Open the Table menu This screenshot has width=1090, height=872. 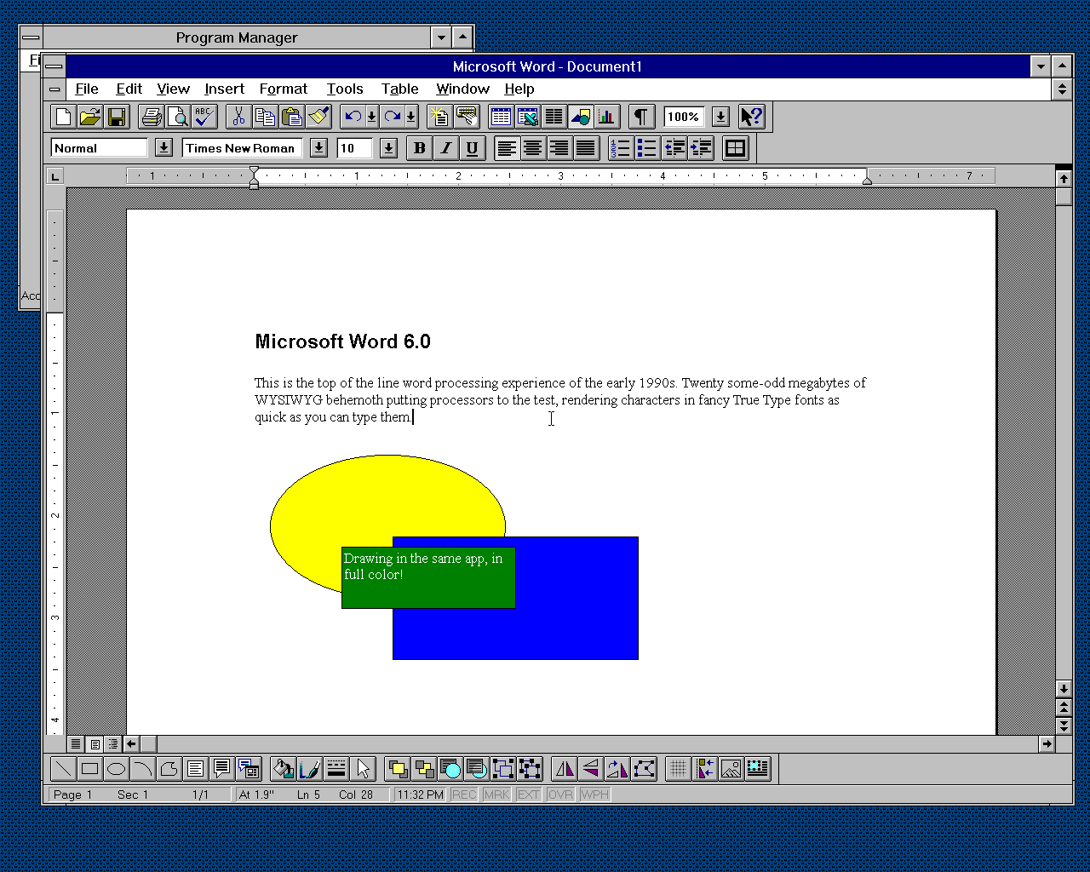tap(400, 89)
